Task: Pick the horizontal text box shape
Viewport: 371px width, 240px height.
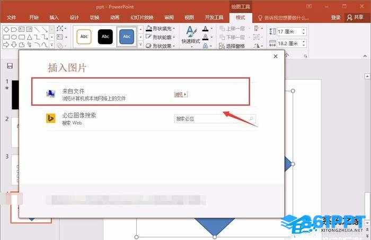Action: 22,29
